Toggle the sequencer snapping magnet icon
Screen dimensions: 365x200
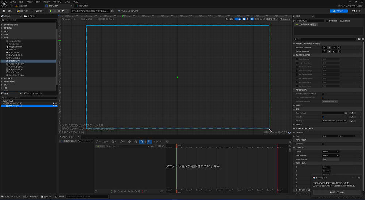[141, 141]
